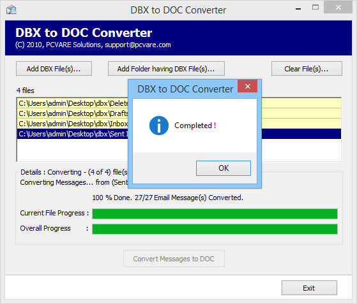Click the app icon in title bar
This screenshot has height=304, width=357.
tap(11, 10)
